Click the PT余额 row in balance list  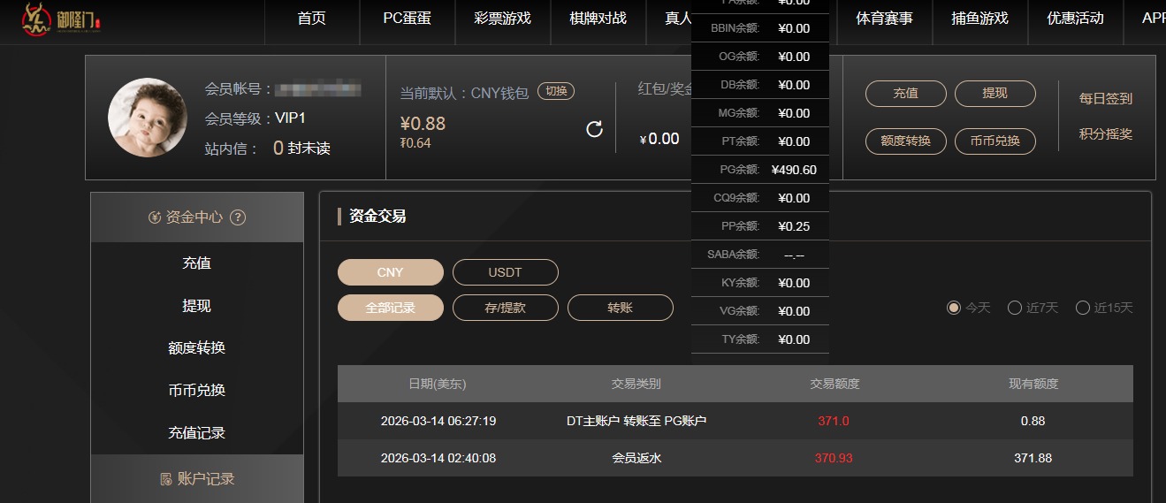pyautogui.click(x=760, y=141)
